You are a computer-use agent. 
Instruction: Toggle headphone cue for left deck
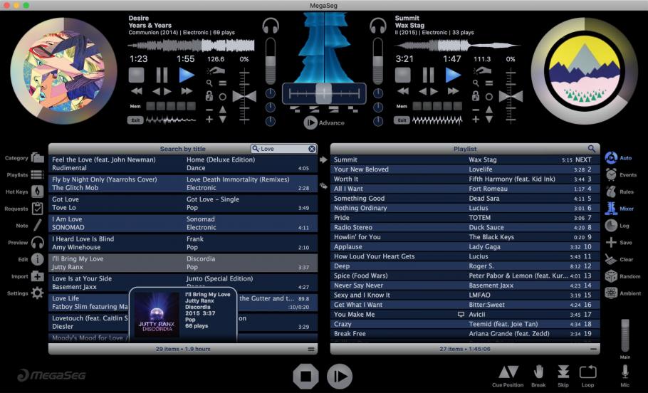click(271, 26)
